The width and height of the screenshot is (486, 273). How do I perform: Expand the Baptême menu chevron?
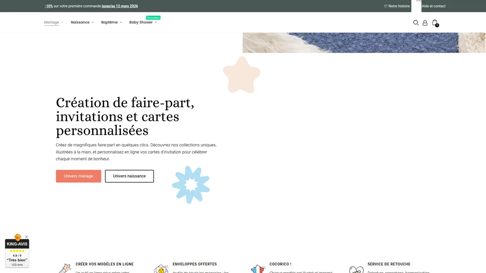[x=121, y=22]
